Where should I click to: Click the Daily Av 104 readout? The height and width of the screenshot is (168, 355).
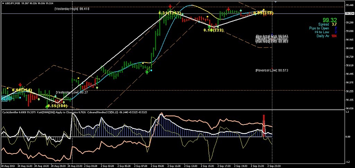pos(327,36)
